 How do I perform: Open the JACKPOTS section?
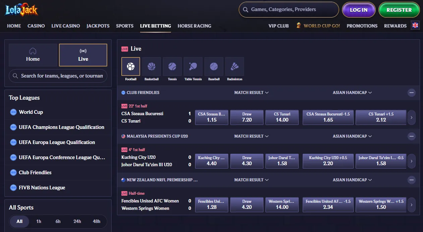[98, 26]
